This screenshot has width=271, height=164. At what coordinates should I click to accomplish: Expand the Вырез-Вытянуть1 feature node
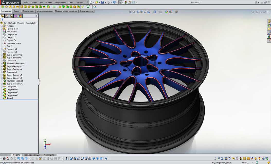coord(2,55)
